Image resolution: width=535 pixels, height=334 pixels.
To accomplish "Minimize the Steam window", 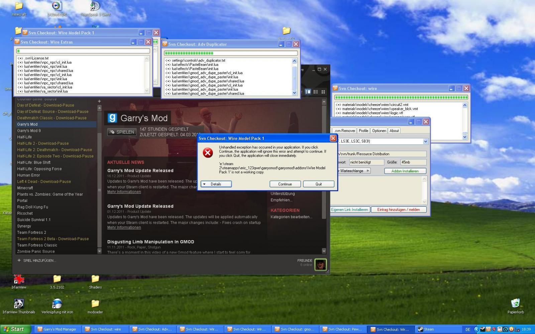I will click(313, 69).
